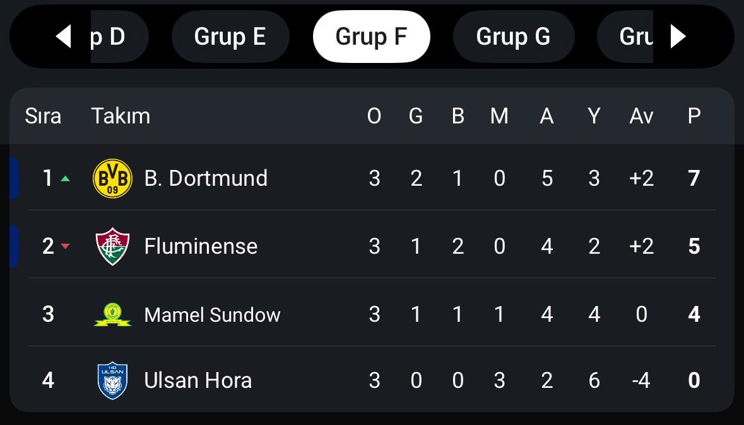Image resolution: width=744 pixels, height=425 pixels.
Task: Click the P points column header
Action: (x=694, y=116)
